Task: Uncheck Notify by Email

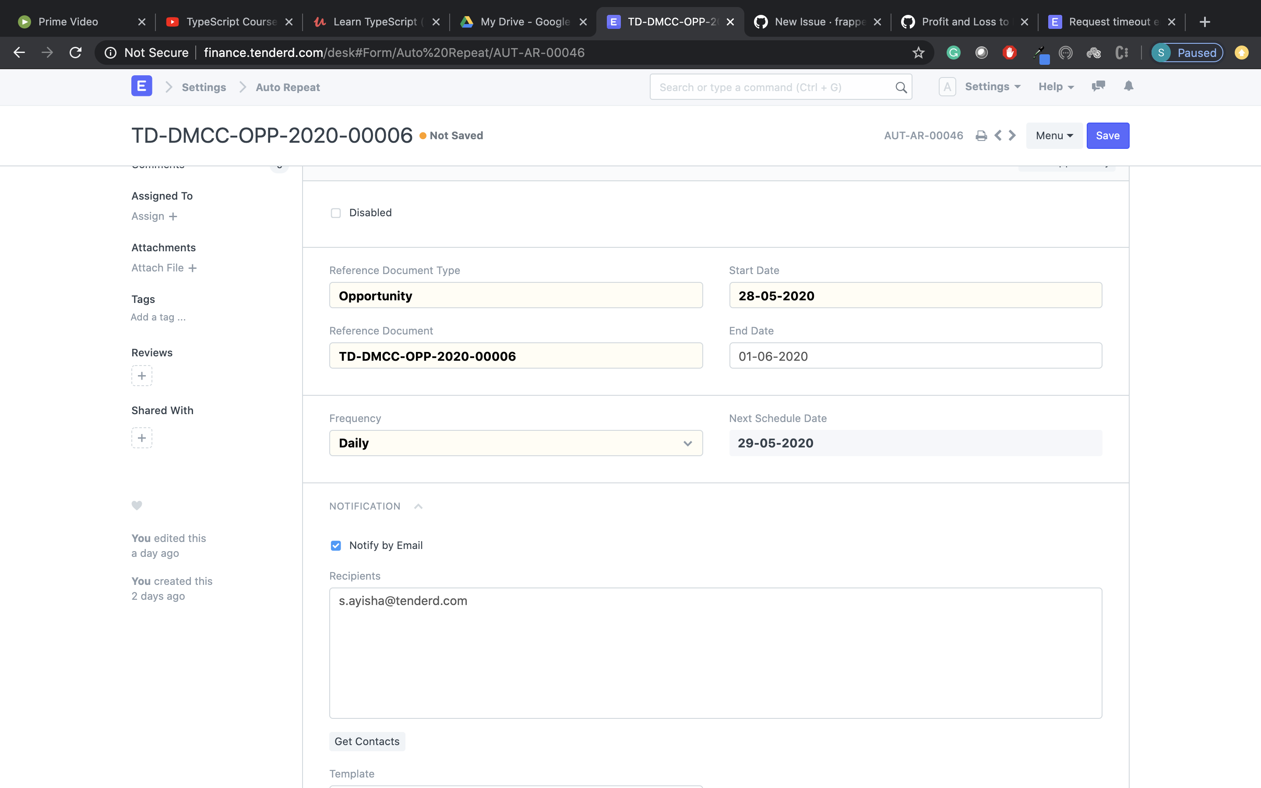Action: point(336,545)
